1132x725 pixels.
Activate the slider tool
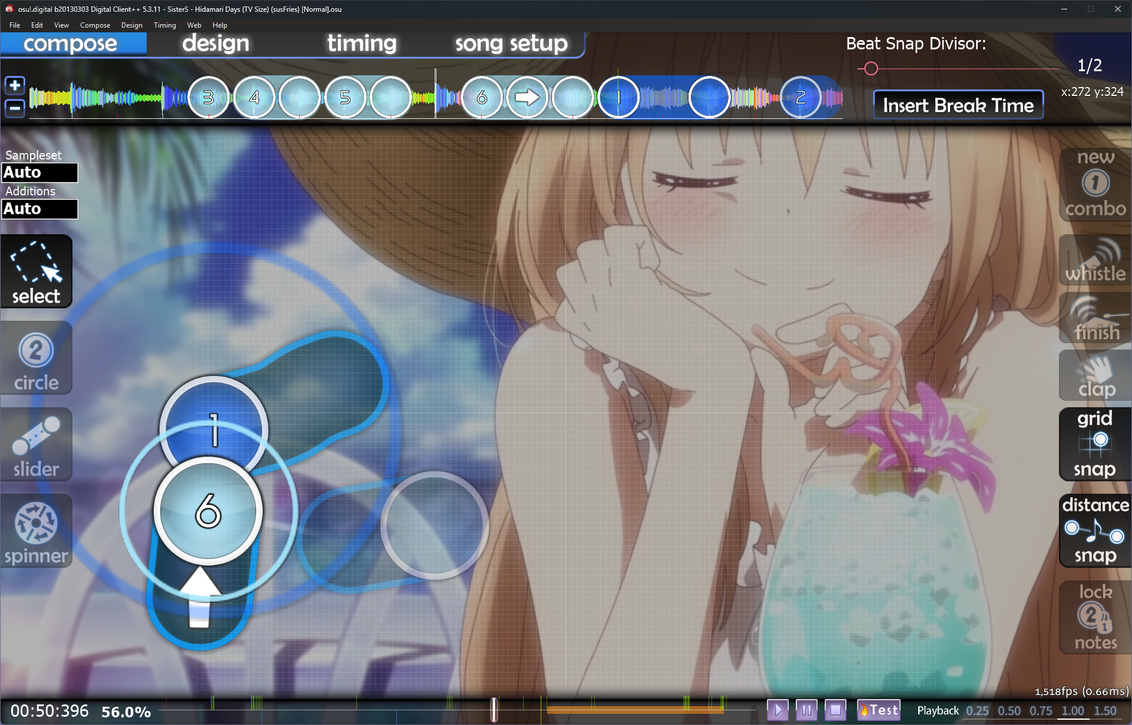coord(37,444)
